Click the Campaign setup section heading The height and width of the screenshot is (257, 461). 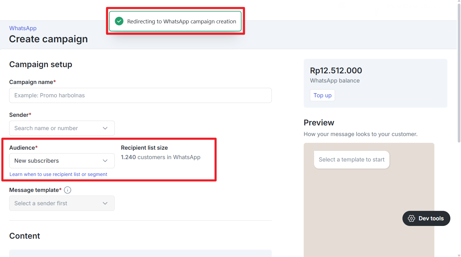pos(41,64)
